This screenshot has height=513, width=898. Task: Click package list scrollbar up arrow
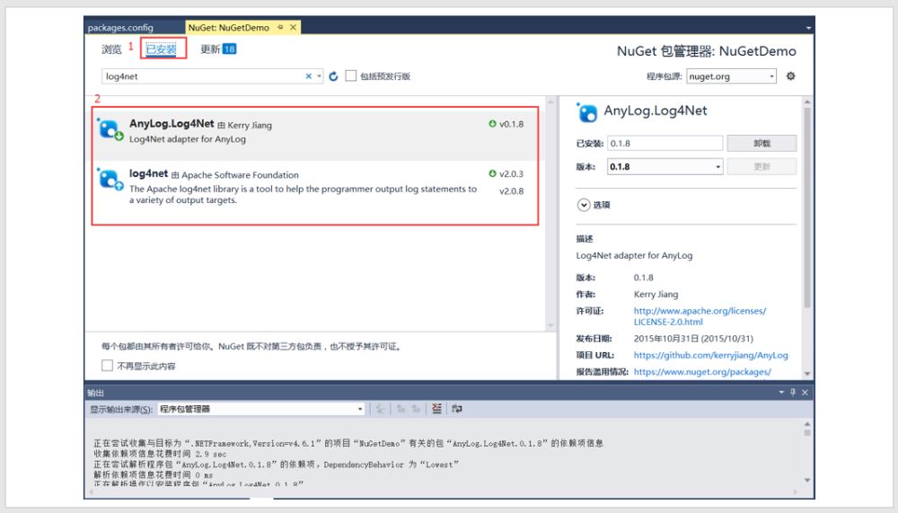tap(550, 102)
